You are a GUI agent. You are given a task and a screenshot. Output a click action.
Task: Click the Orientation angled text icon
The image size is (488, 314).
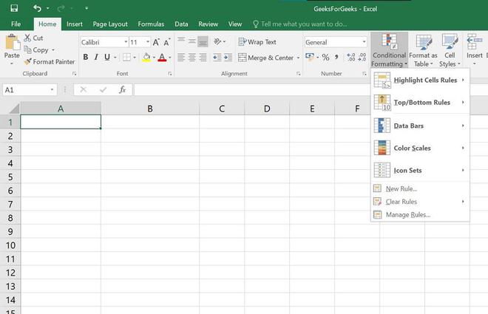click(217, 41)
